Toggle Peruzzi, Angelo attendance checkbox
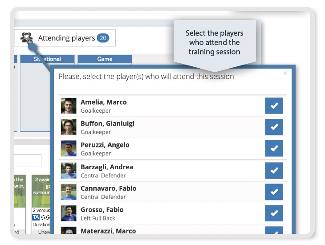Image resolution: width=325 pixels, height=245 pixels. tap(274, 148)
